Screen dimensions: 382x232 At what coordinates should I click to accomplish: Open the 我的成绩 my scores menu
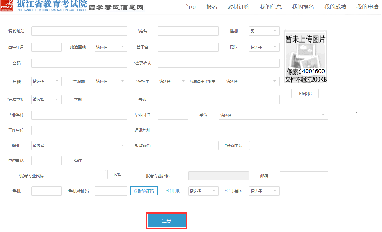(335, 7)
